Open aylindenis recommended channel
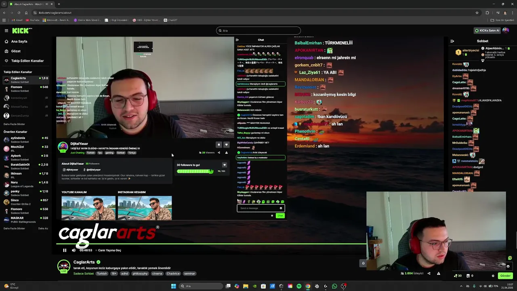This screenshot has width=517, height=291. click(25, 140)
